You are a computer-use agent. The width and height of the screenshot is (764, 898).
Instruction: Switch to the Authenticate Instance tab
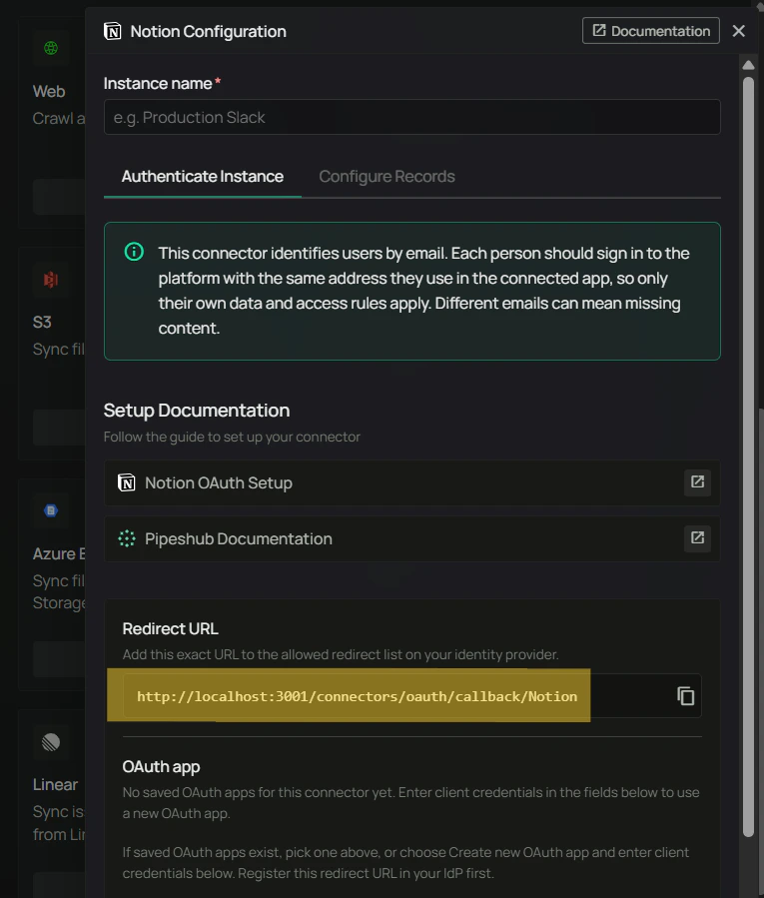coord(202,177)
